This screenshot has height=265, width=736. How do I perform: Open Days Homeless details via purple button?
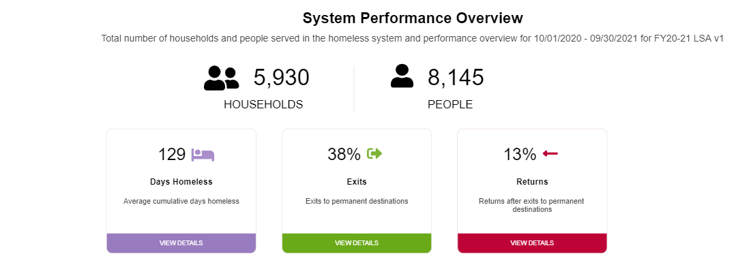[x=181, y=243]
